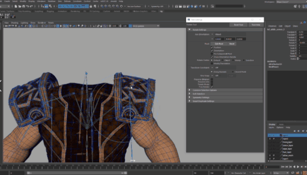The width and height of the screenshot is (307, 175).
Task: Open the viewport Shading menu
Action: [14, 23]
